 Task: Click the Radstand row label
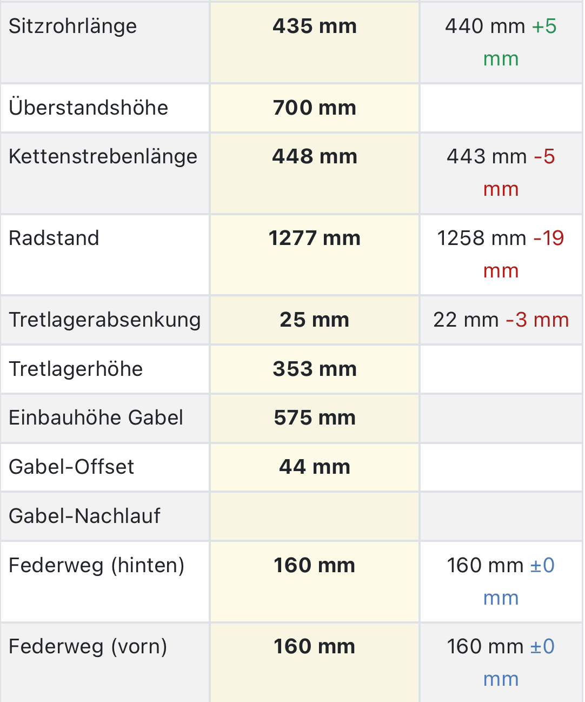54,239
